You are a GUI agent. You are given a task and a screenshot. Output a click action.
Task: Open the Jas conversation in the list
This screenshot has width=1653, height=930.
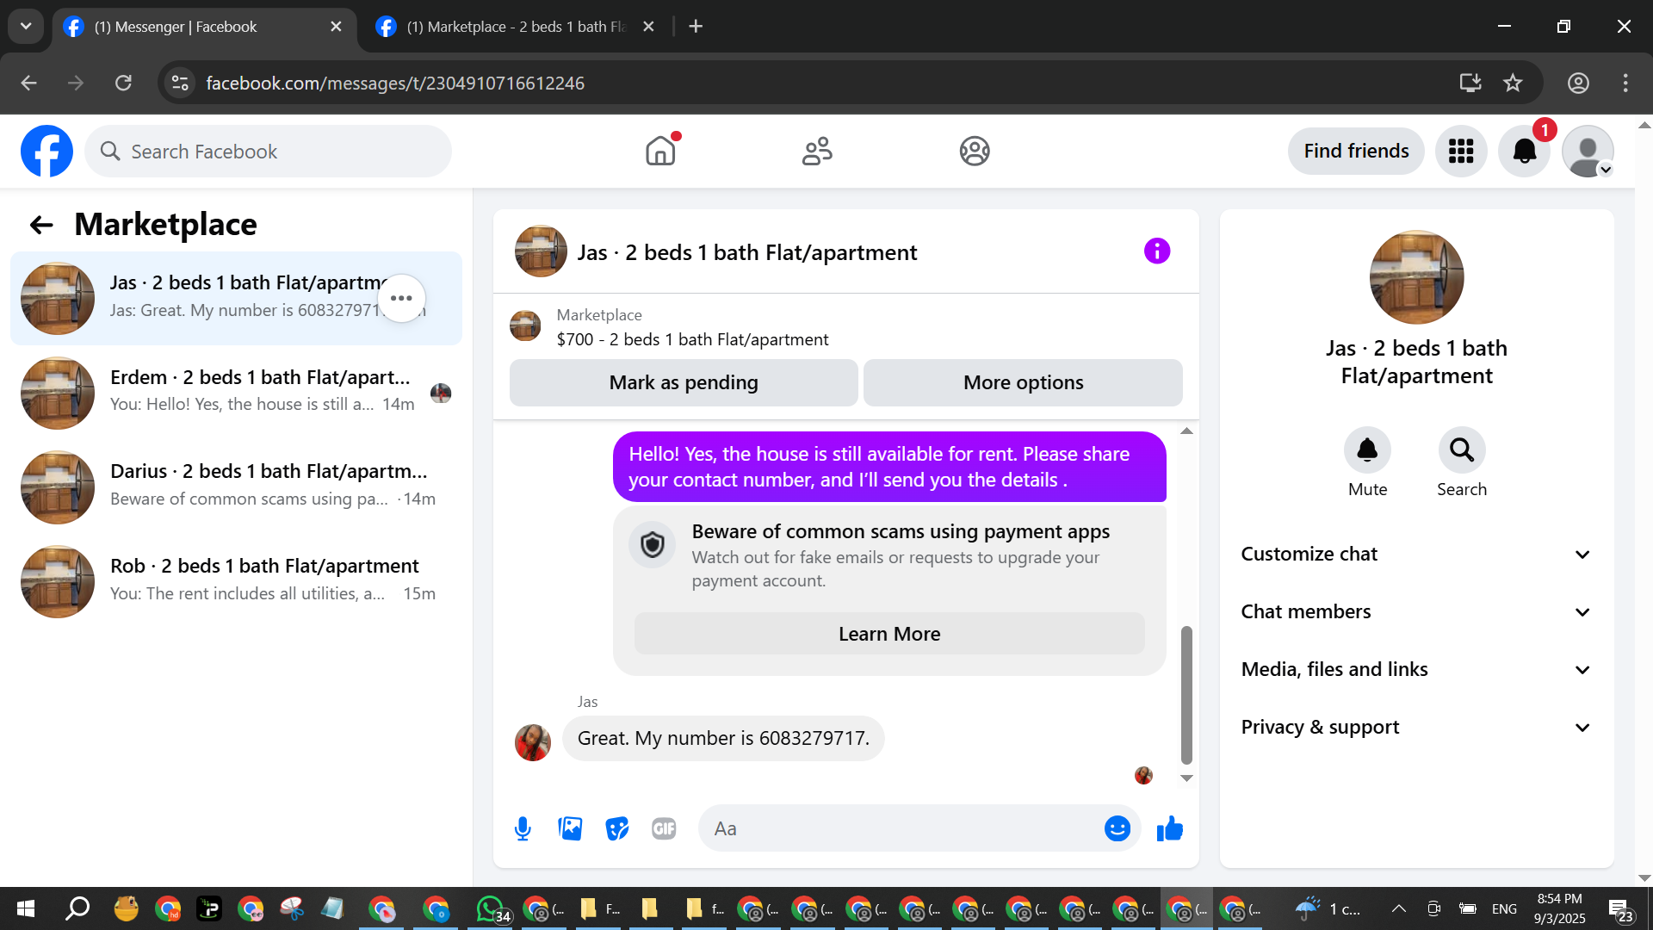coord(236,298)
